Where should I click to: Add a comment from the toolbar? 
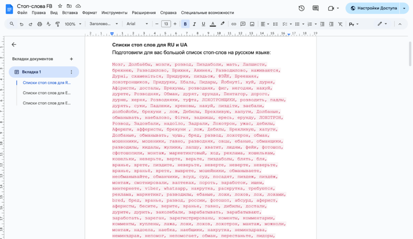click(x=243, y=24)
